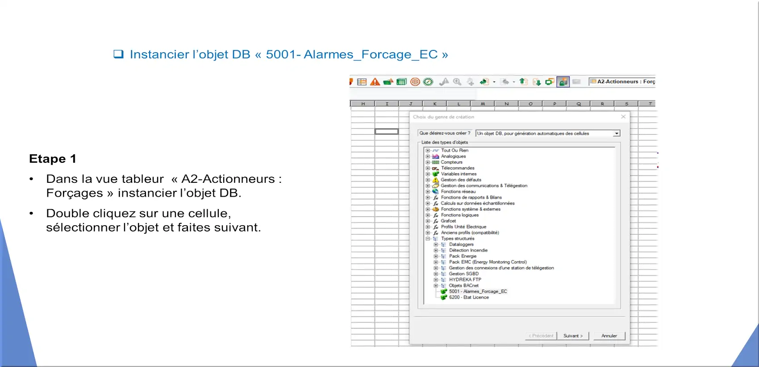
Task: Select 'Fonctions logiques' tree item
Action: point(459,215)
